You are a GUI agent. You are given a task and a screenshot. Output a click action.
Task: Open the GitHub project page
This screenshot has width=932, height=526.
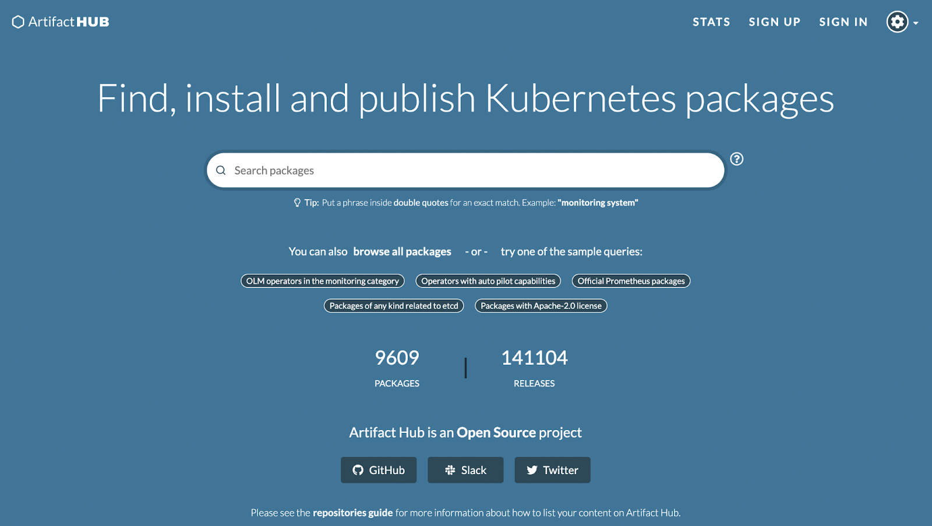(378, 470)
